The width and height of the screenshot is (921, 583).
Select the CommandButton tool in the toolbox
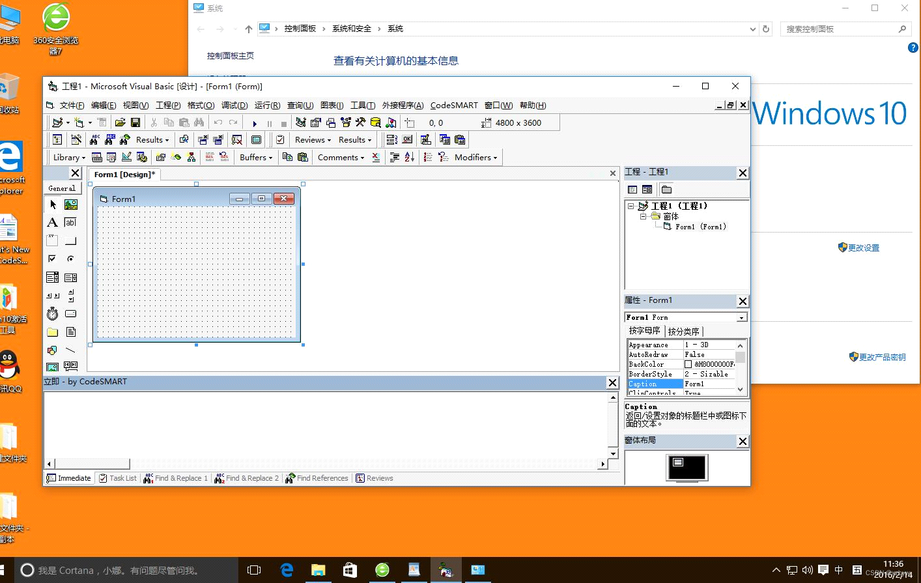[70, 239]
